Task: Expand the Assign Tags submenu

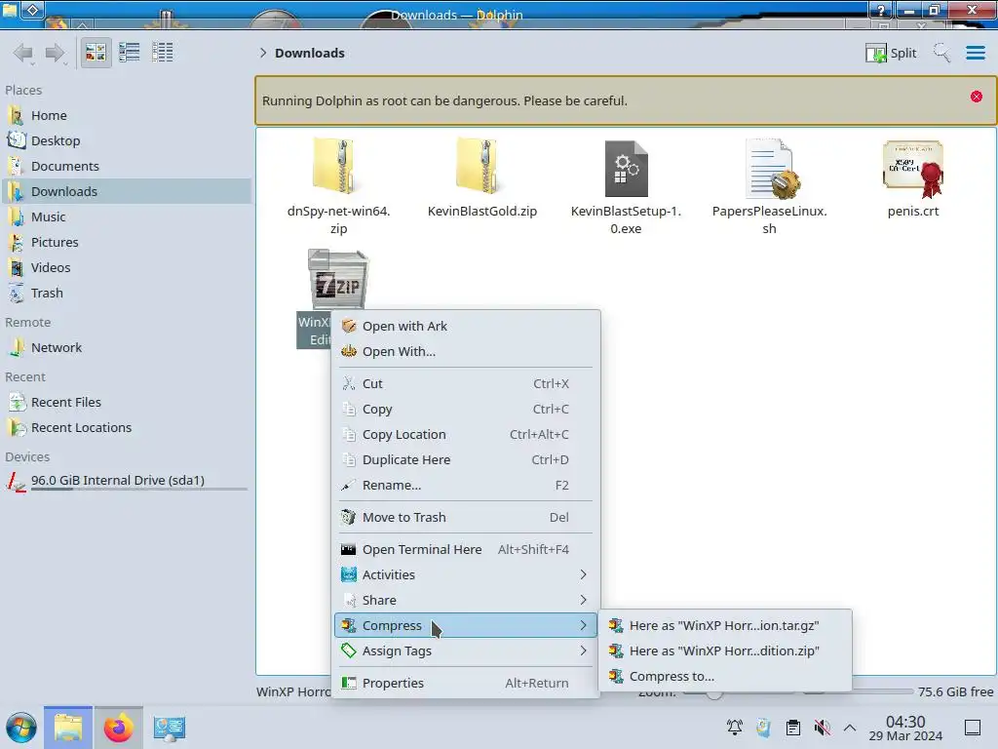Action: (465, 651)
